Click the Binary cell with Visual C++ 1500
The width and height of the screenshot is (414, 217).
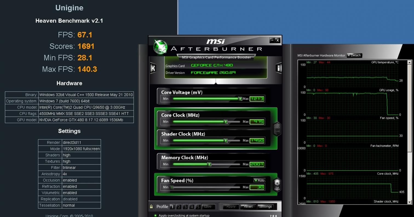click(x=86, y=95)
